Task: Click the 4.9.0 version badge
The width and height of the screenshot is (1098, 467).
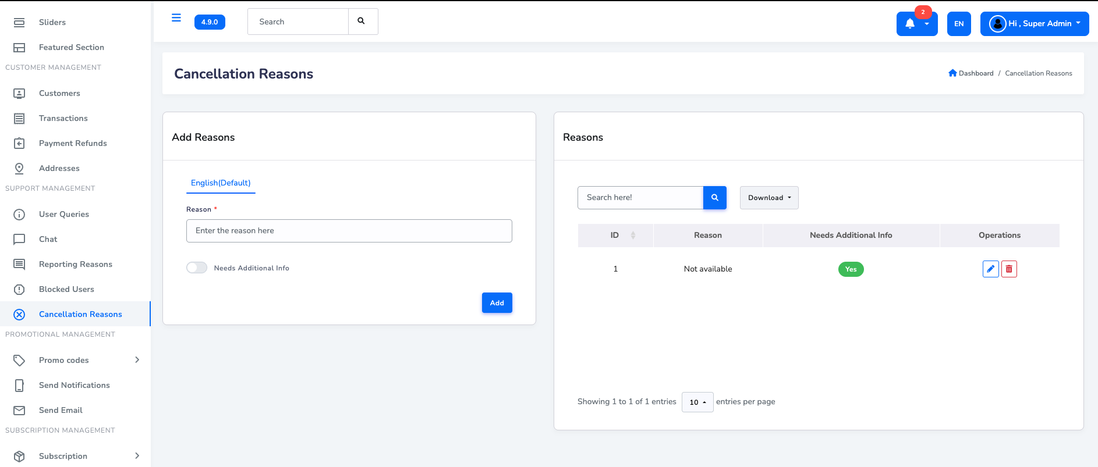Action: click(210, 22)
